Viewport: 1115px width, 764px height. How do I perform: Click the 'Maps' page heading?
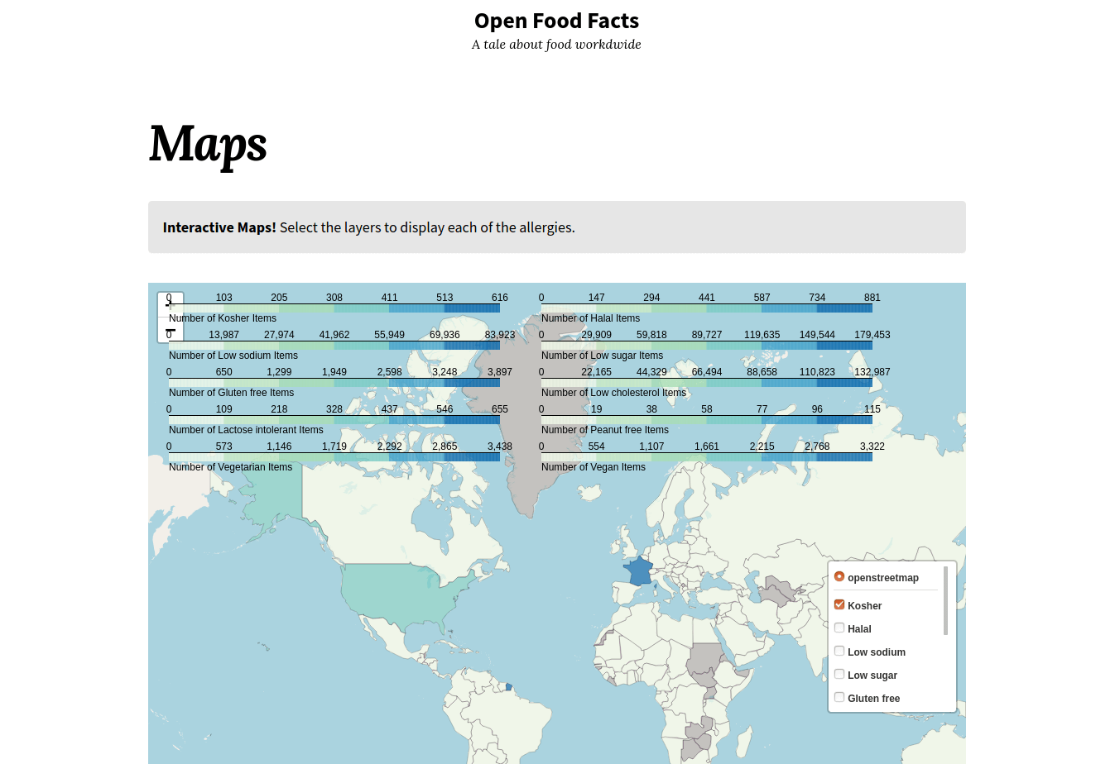[208, 144]
